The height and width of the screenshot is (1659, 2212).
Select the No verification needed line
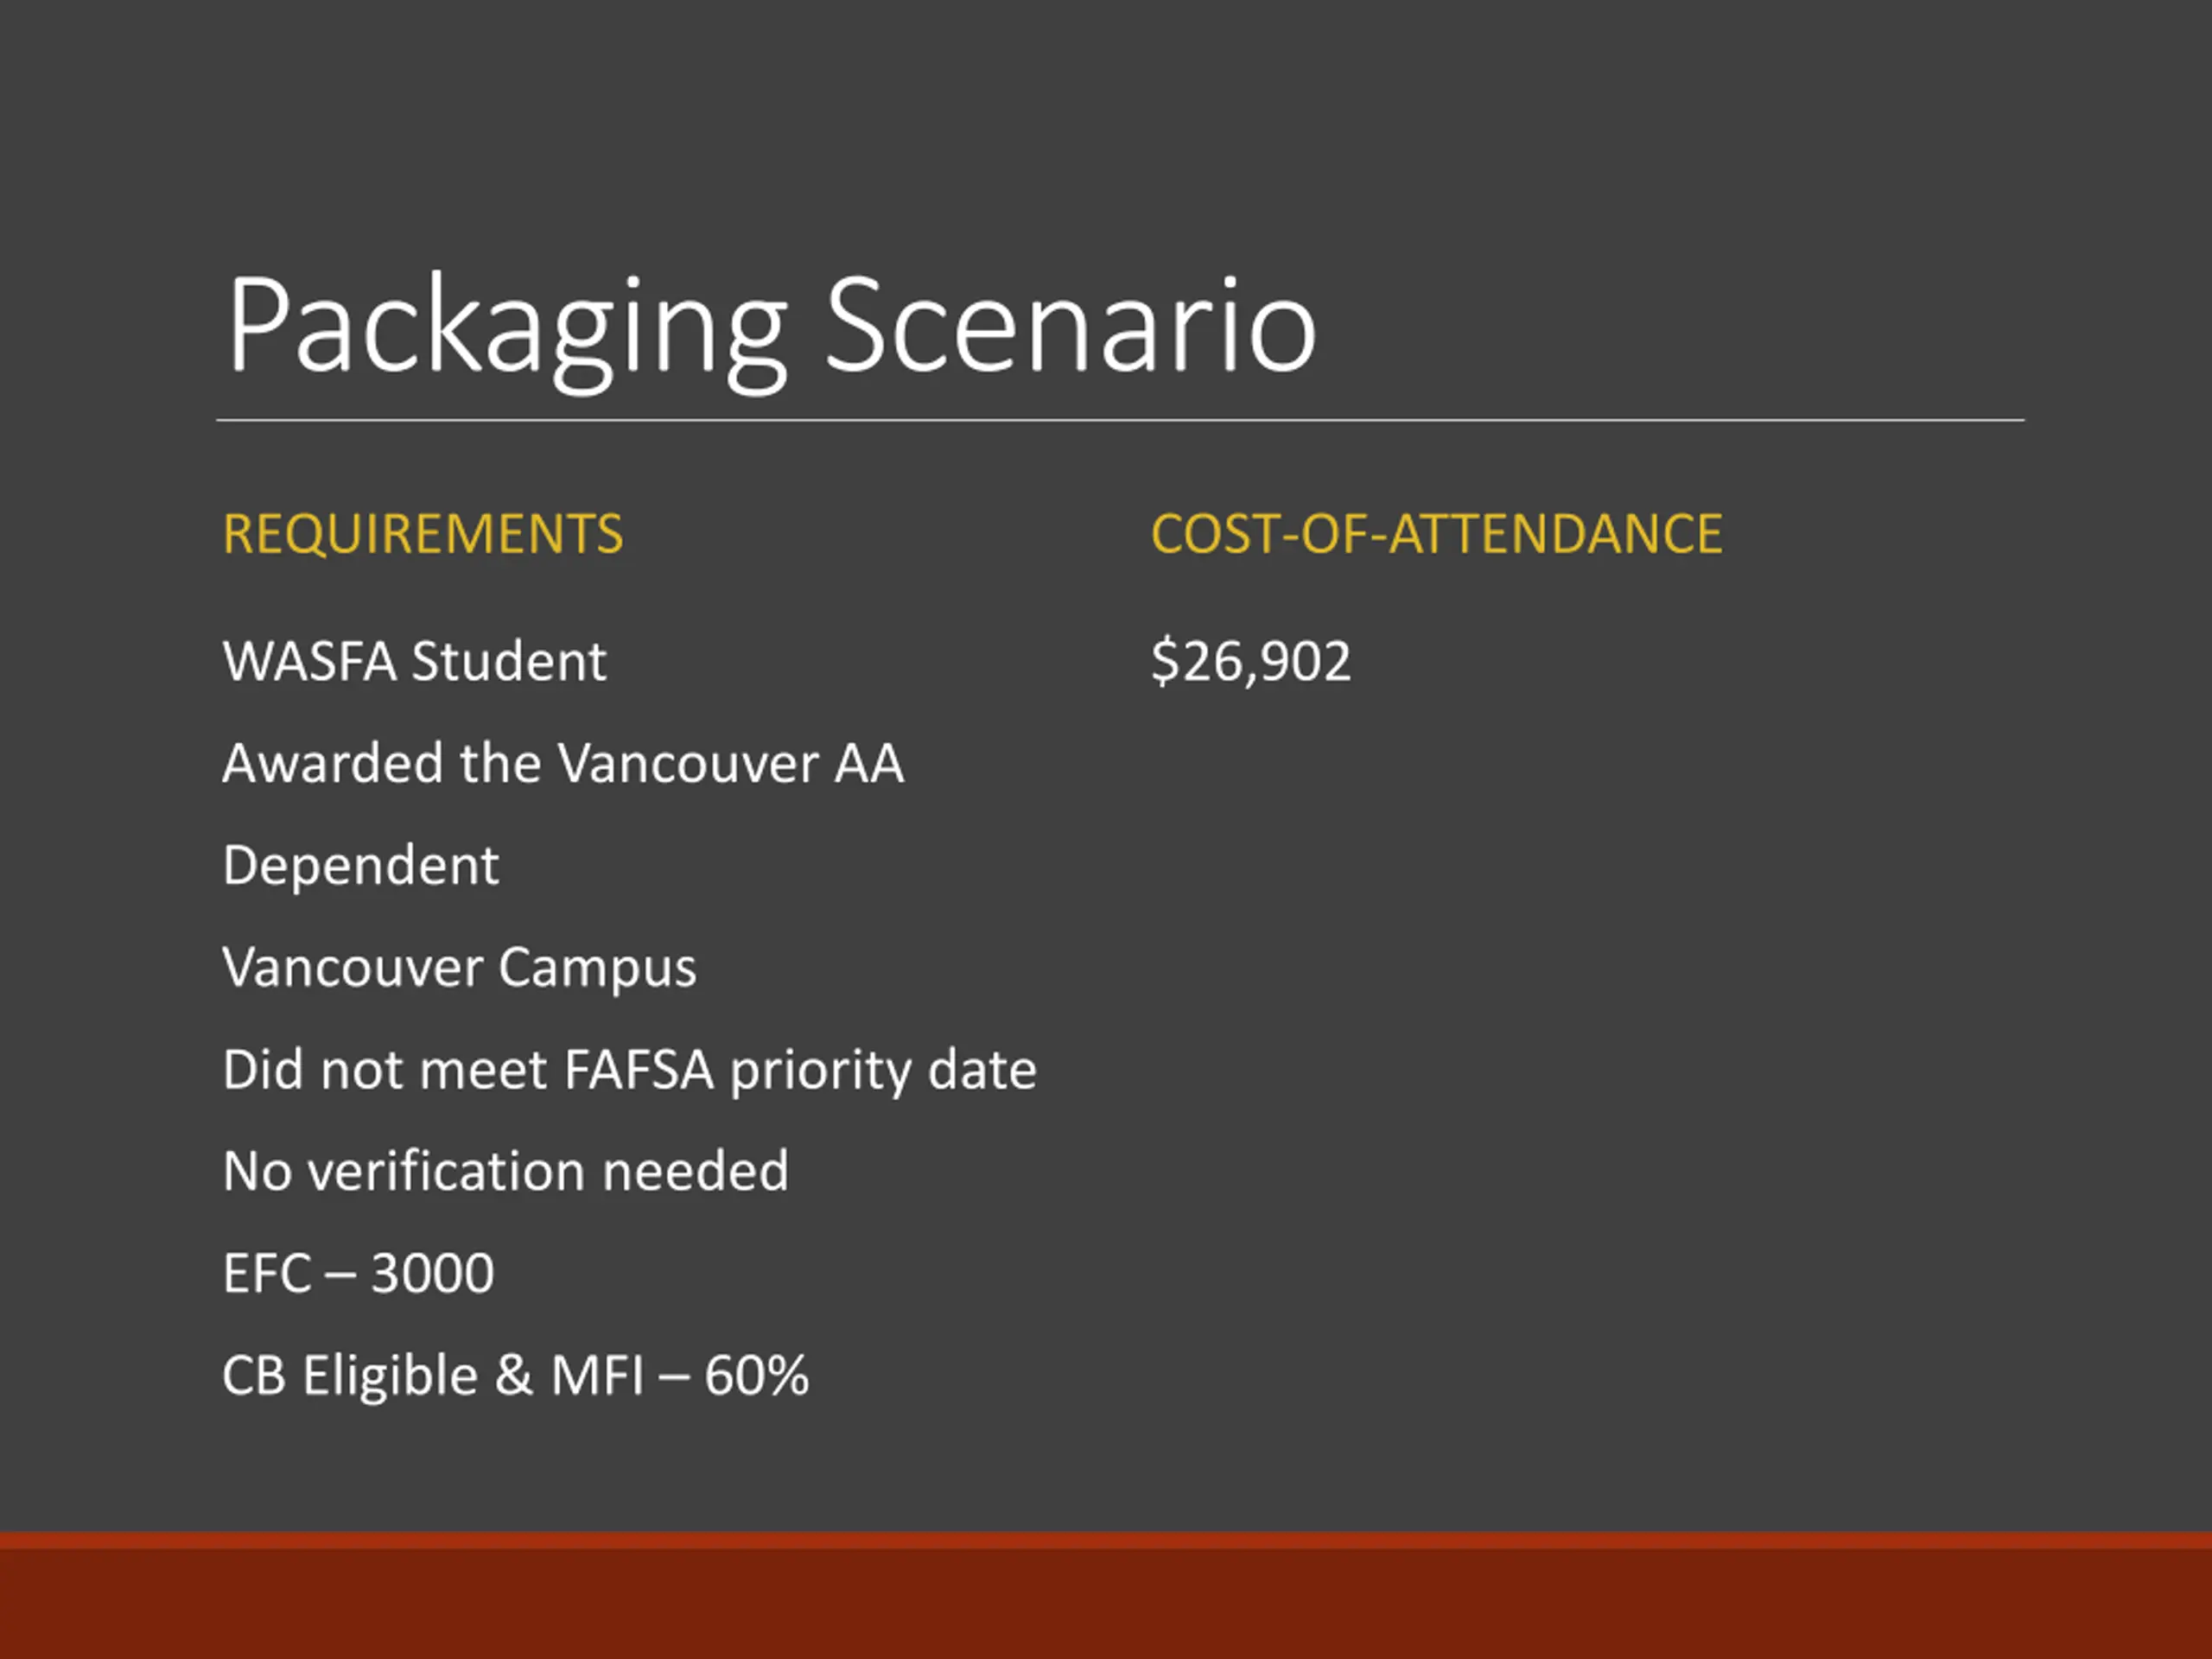[505, 1172]
